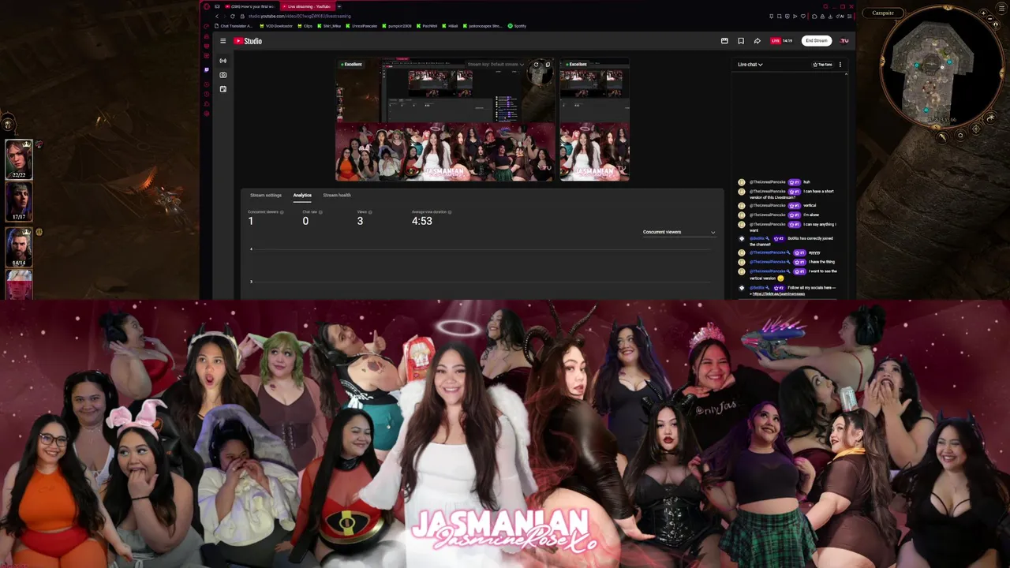
Task: Click the YouTube Studio logo
Action: [x=248, y=41]
